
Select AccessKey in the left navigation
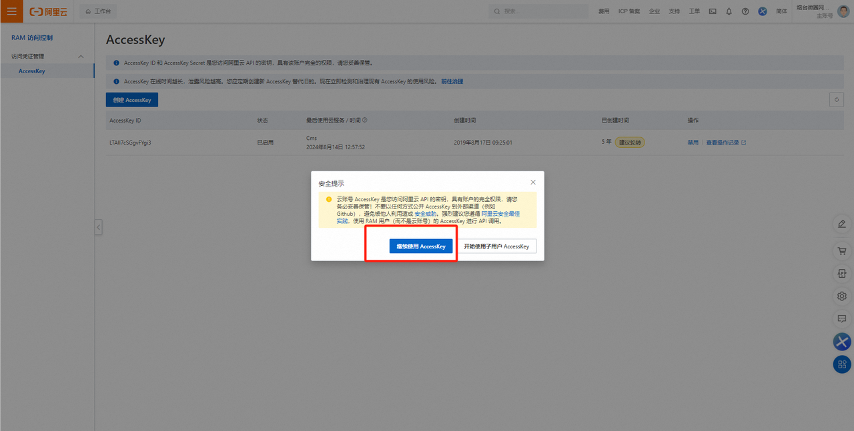coord(32,71)
